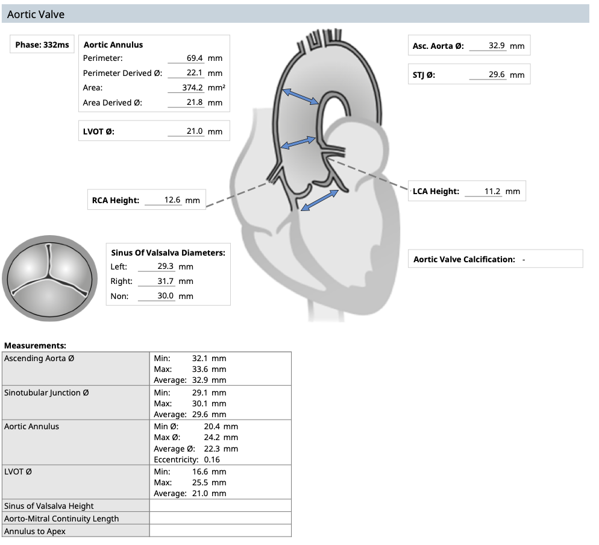Select the Right sinus diameter field
This screenshot has height=545, width=599.
click(157, 281)
